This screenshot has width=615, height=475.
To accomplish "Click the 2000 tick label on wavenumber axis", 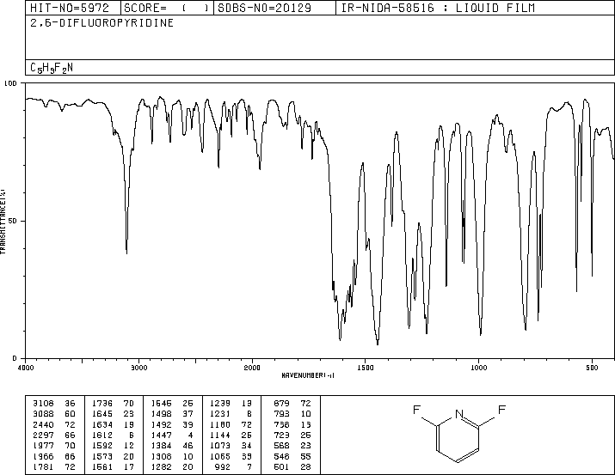I will 252,368.
